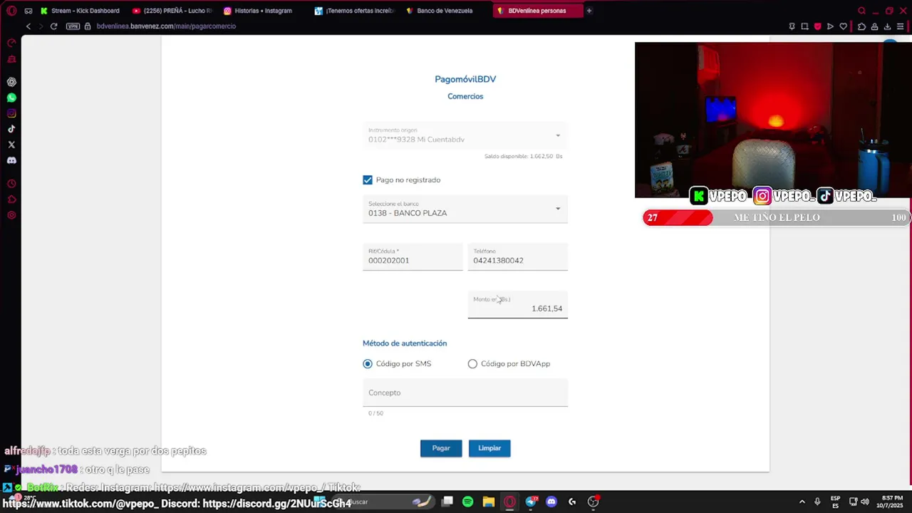This screenshot has width=912, height=513.
Task: Open the browser search icon at top right
Action: [861, 11]
